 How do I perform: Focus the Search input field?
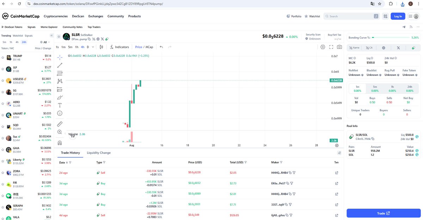[x=351, y=16]
